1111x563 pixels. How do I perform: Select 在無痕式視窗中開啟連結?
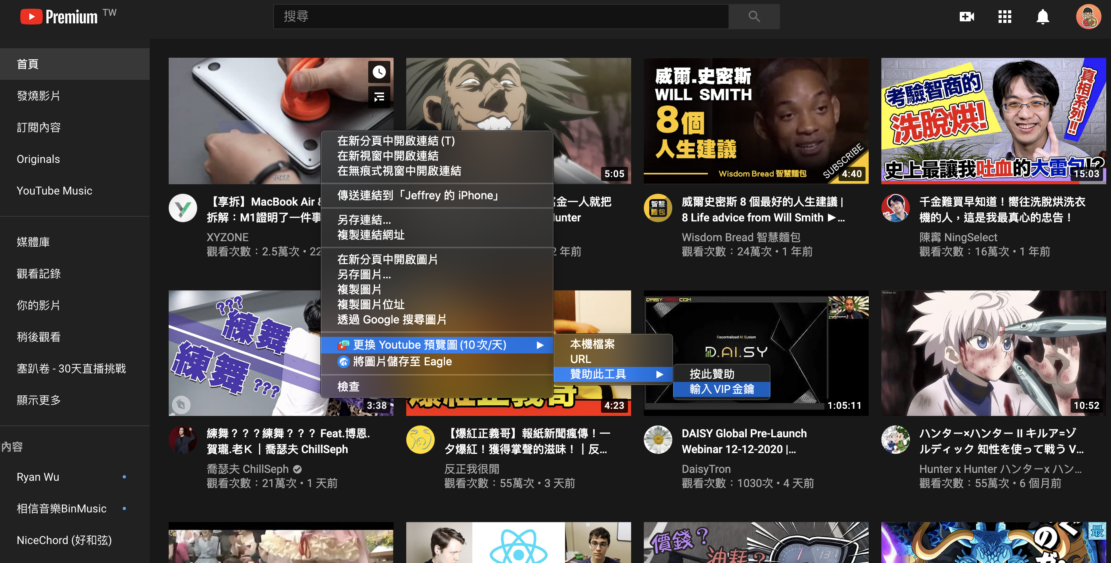pos(437,171)
